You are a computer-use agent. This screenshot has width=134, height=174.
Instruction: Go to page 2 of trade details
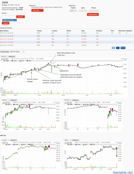click(x=118, y=48)
